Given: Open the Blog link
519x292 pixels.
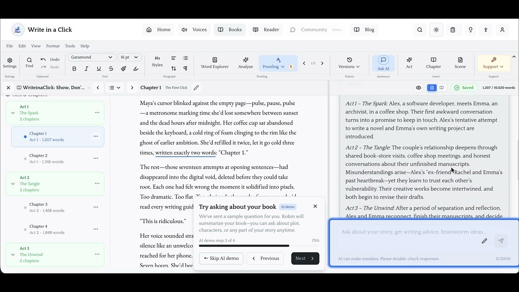Looking at the screenshot, I should (x=364, y=30).
